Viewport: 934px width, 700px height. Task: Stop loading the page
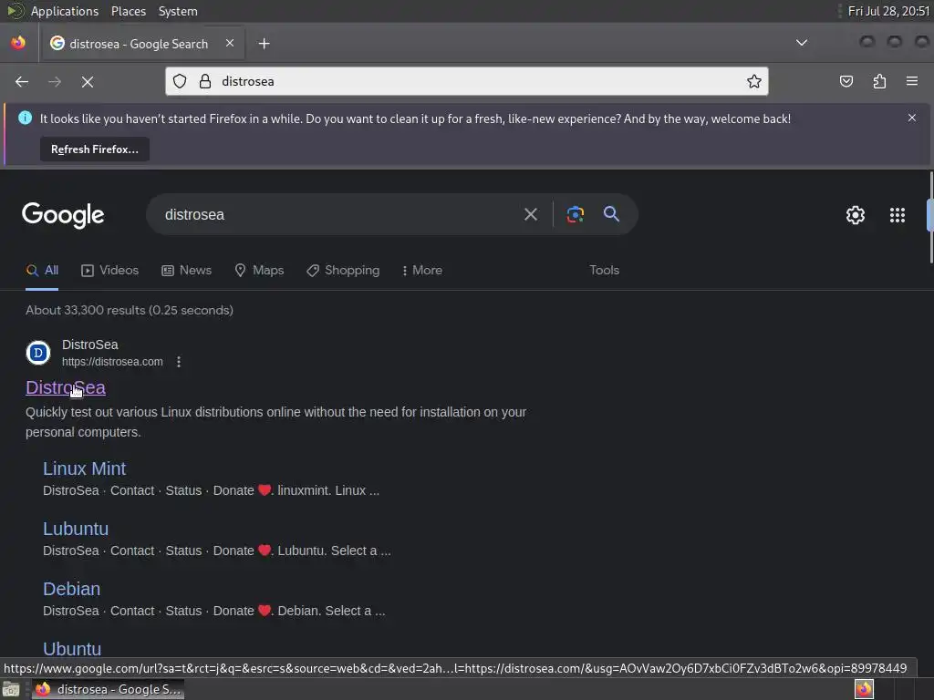[88, 81]
